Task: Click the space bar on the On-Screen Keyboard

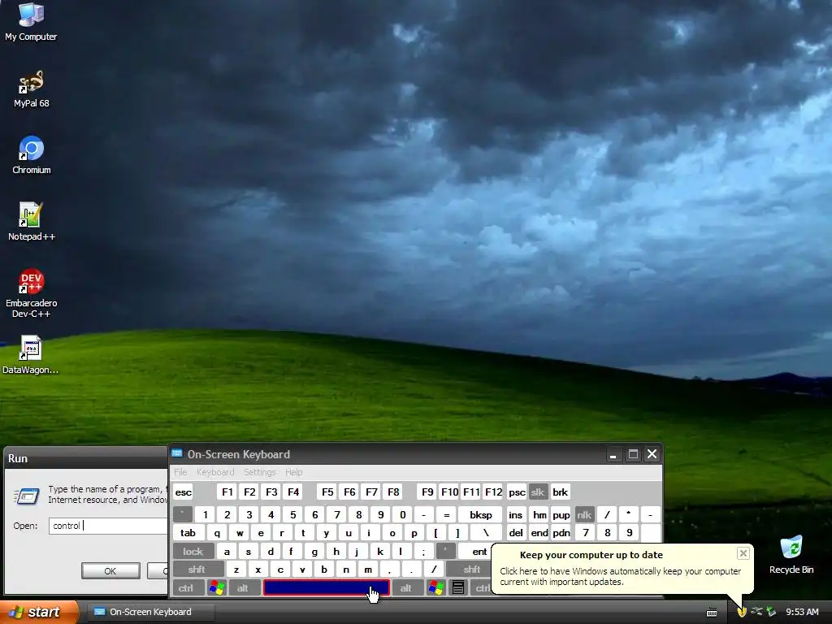Action: pyautogui.click(x=327, y=587)
